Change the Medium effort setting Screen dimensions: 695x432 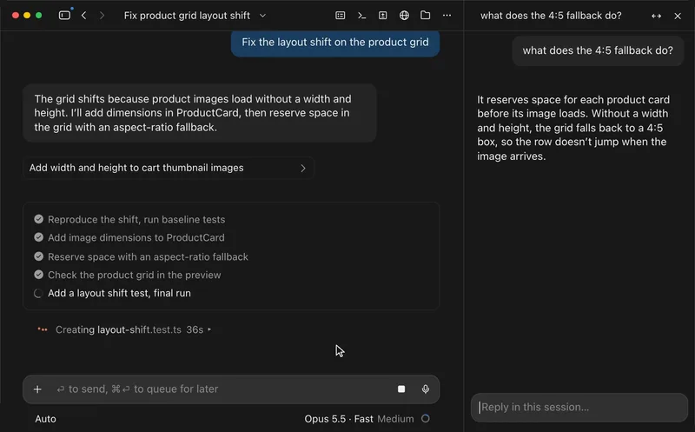(395, 419)
